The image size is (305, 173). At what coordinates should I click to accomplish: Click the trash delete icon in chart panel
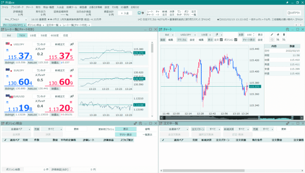click(x=284, y=35)
